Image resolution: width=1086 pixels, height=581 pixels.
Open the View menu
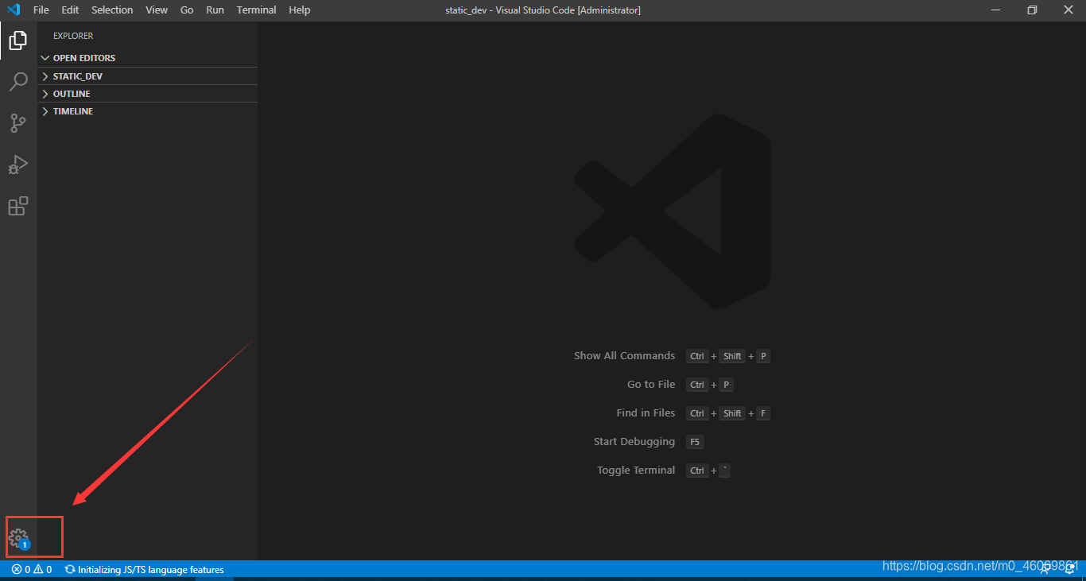[x=157, y=10]
